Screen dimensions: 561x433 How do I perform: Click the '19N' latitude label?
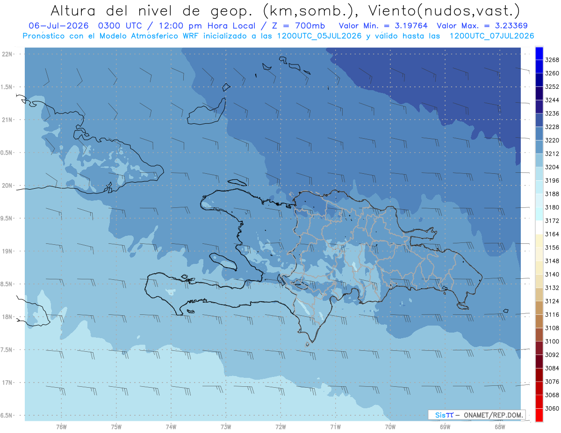click(x=7, y=251)
